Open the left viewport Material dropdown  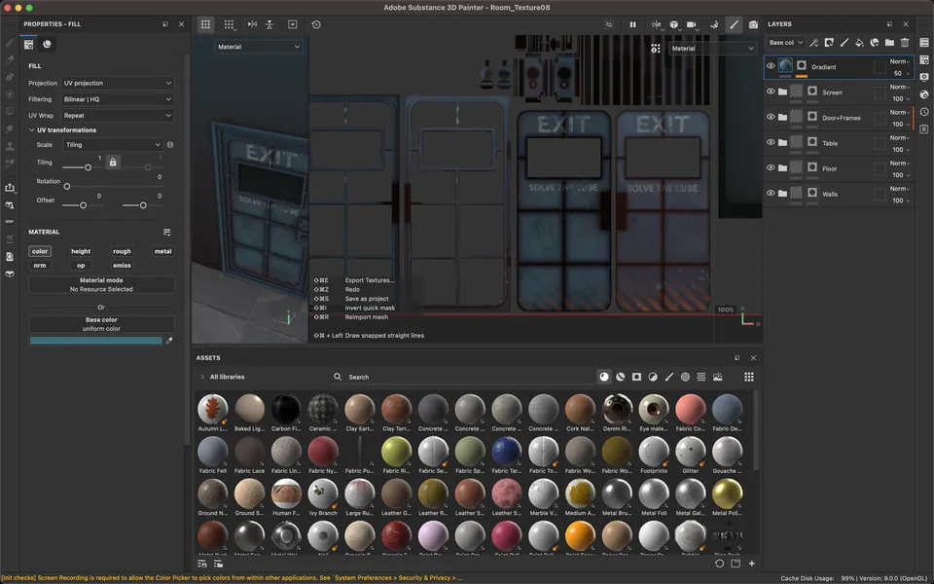(258, 47)
